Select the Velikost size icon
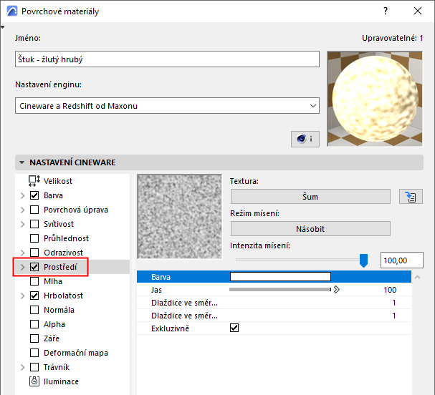Image resolution: width=435 pixels, height=395 pixels. [34, 181]
